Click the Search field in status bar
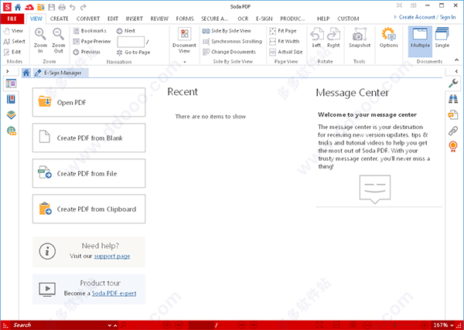Viewport: 464px width, 330px height. (x=60, y=325)
